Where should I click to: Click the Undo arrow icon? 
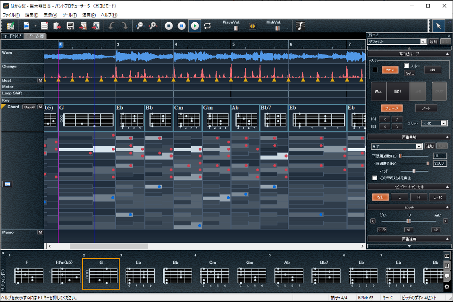click(111, 26)
